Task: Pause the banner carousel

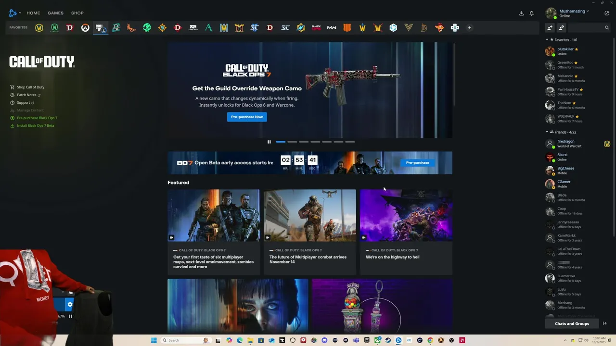Action: pos(269,142)
